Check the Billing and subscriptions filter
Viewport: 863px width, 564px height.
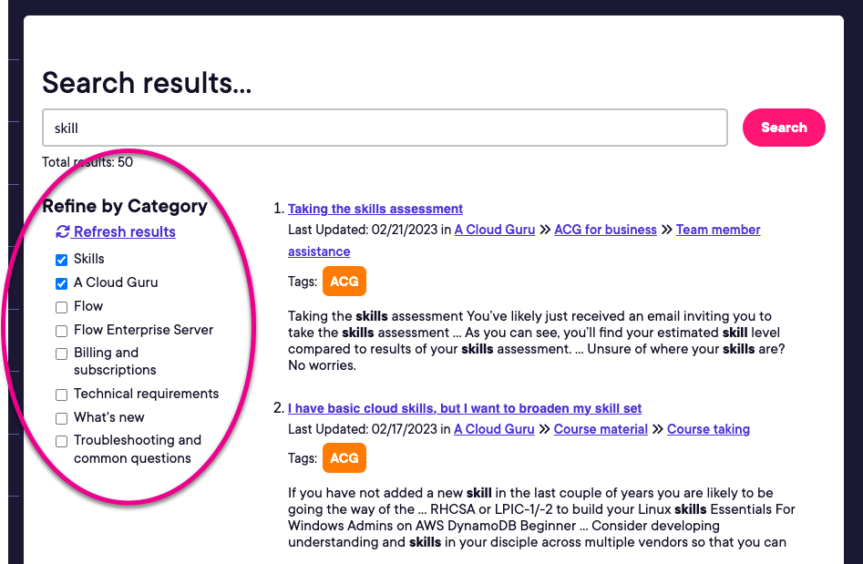(x=61, y=354)
